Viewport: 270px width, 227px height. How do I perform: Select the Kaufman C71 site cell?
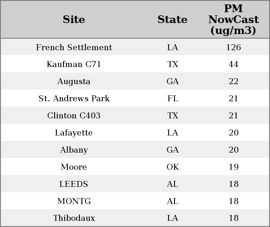point(74,64)
